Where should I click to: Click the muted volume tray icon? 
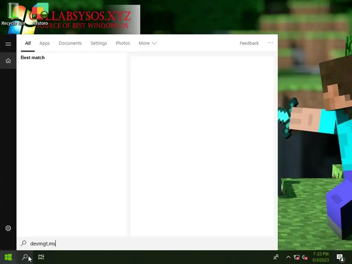tap(305, 257)
